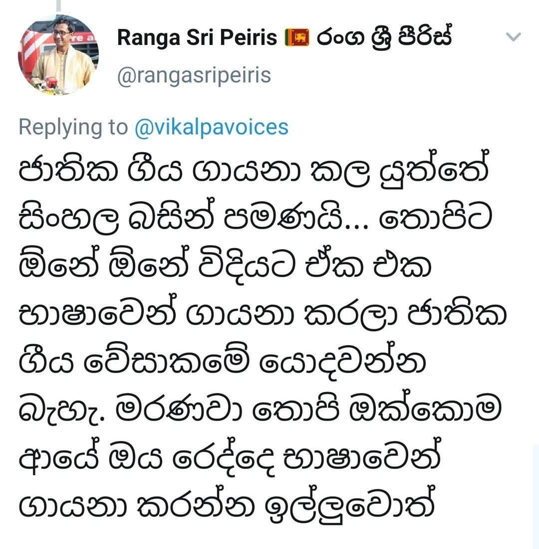Click the thread connector line above avatar

[x=59, y=5]
